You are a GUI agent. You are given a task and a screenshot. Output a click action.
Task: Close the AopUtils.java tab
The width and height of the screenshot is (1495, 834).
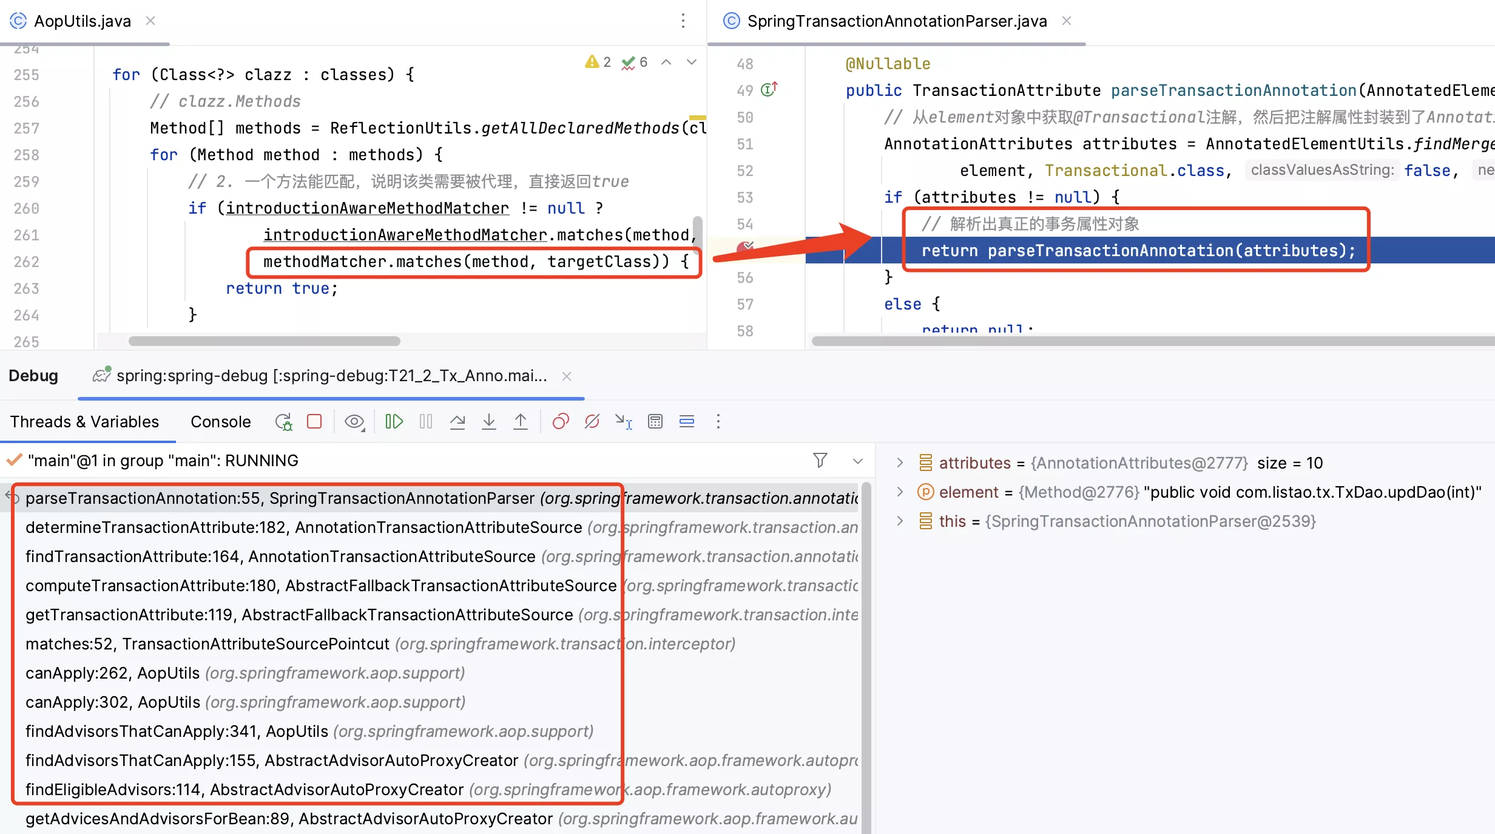coord(150,21)
